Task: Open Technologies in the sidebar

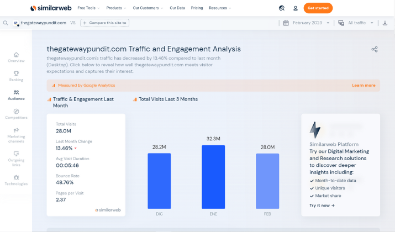Action: [x=16, y=180]
